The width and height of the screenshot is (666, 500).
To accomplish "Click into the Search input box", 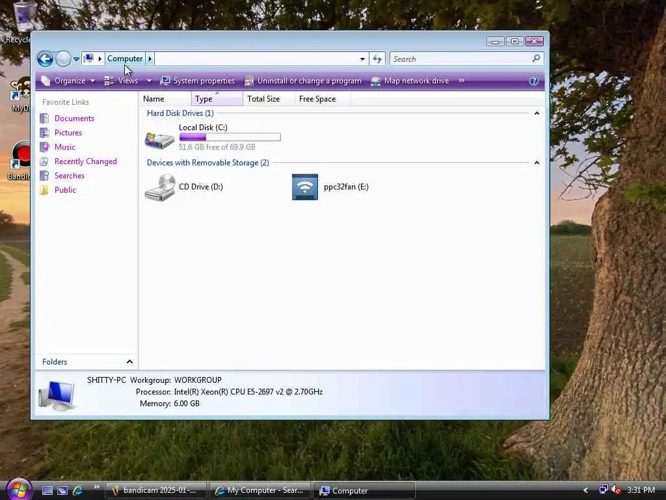I will click(x=460, y=59).
